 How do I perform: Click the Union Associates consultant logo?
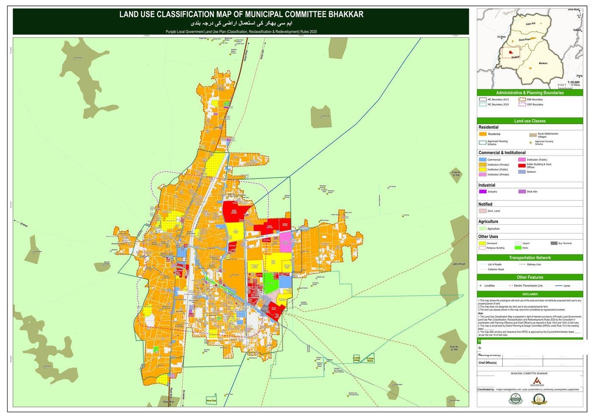(538, 381)
